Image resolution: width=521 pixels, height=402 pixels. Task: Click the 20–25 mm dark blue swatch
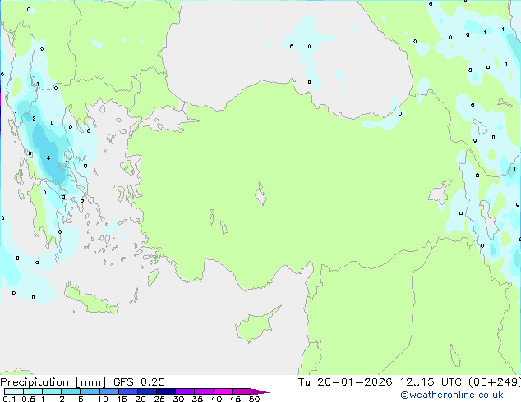(x=146, y=391)
